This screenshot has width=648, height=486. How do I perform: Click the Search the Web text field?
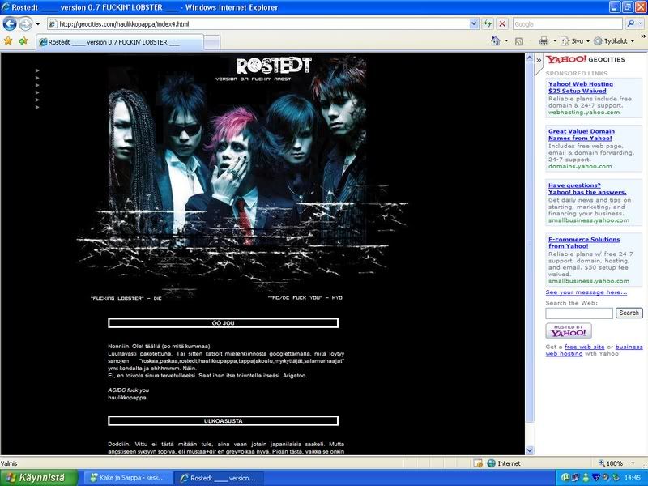(x=579, y=313)
